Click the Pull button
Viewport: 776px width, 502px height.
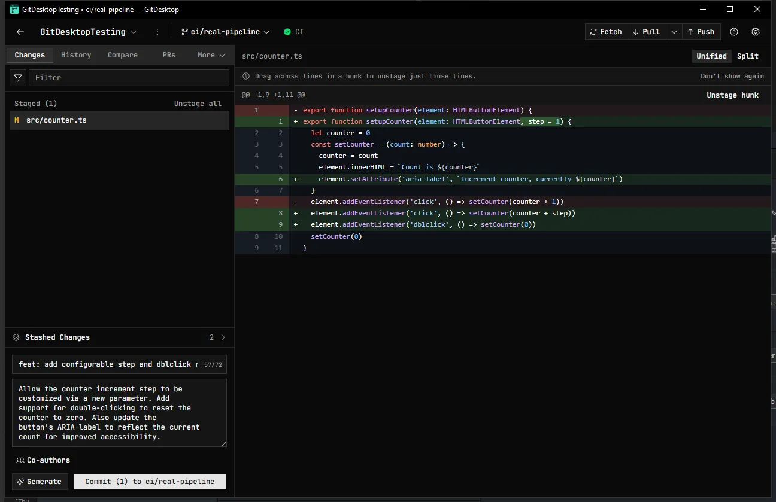click(x=647, y=32)
